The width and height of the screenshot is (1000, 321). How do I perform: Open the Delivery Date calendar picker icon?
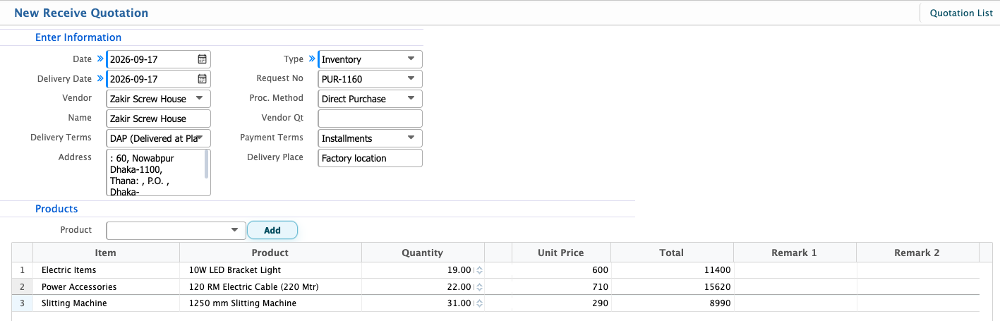pyautogui.click(x=202, y=79)
